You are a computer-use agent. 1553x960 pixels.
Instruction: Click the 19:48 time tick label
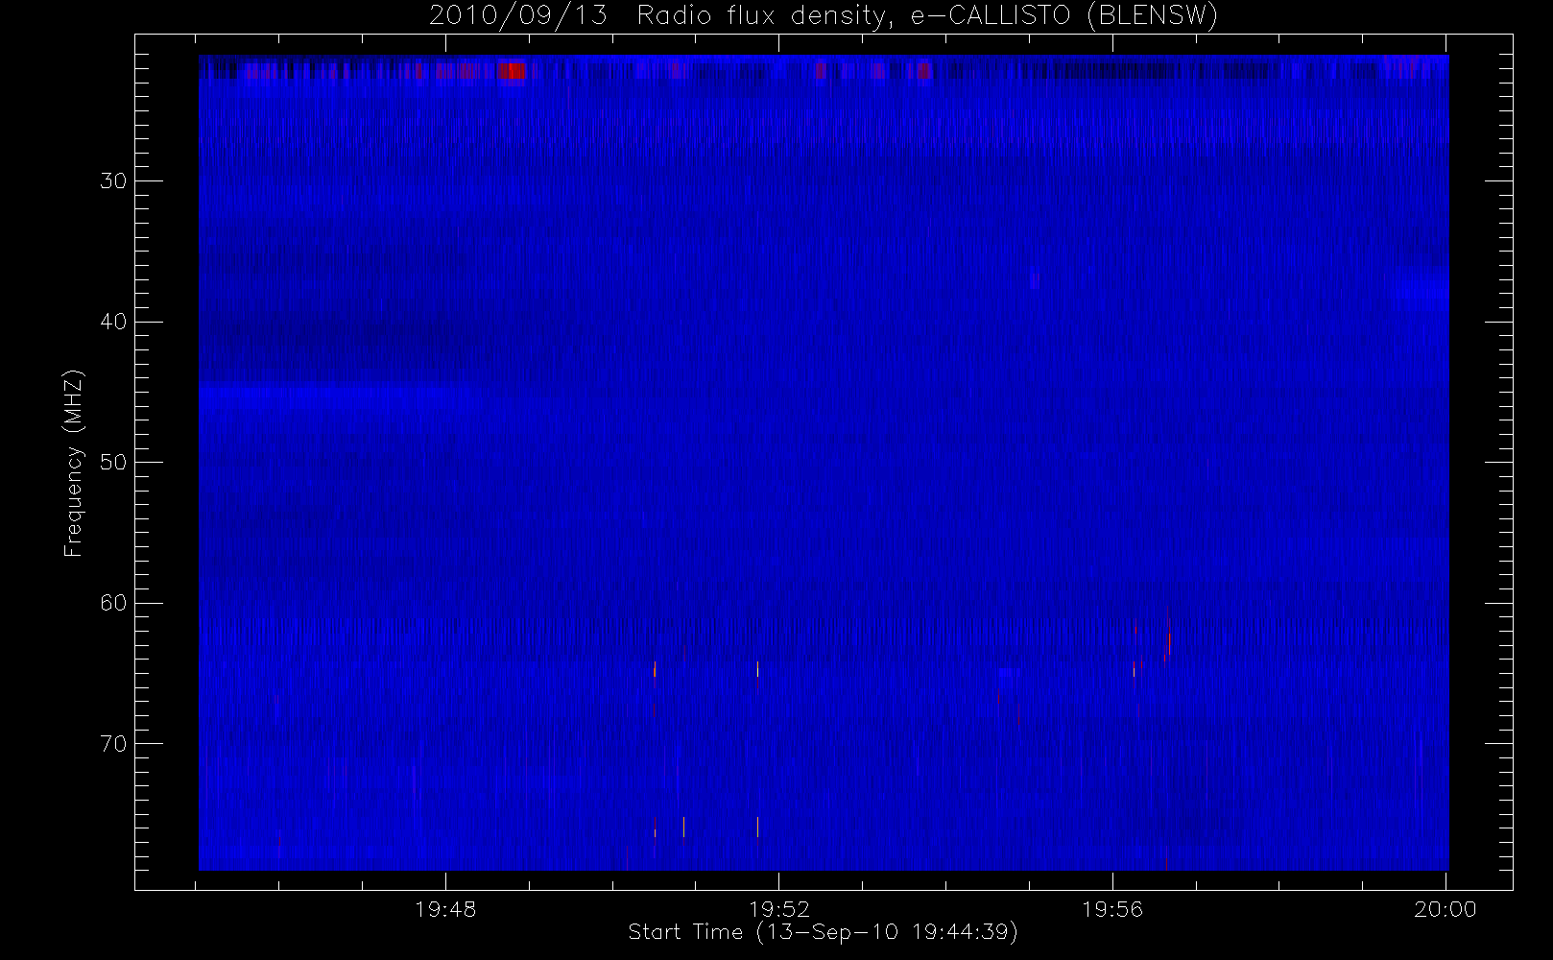coord(445,909)
